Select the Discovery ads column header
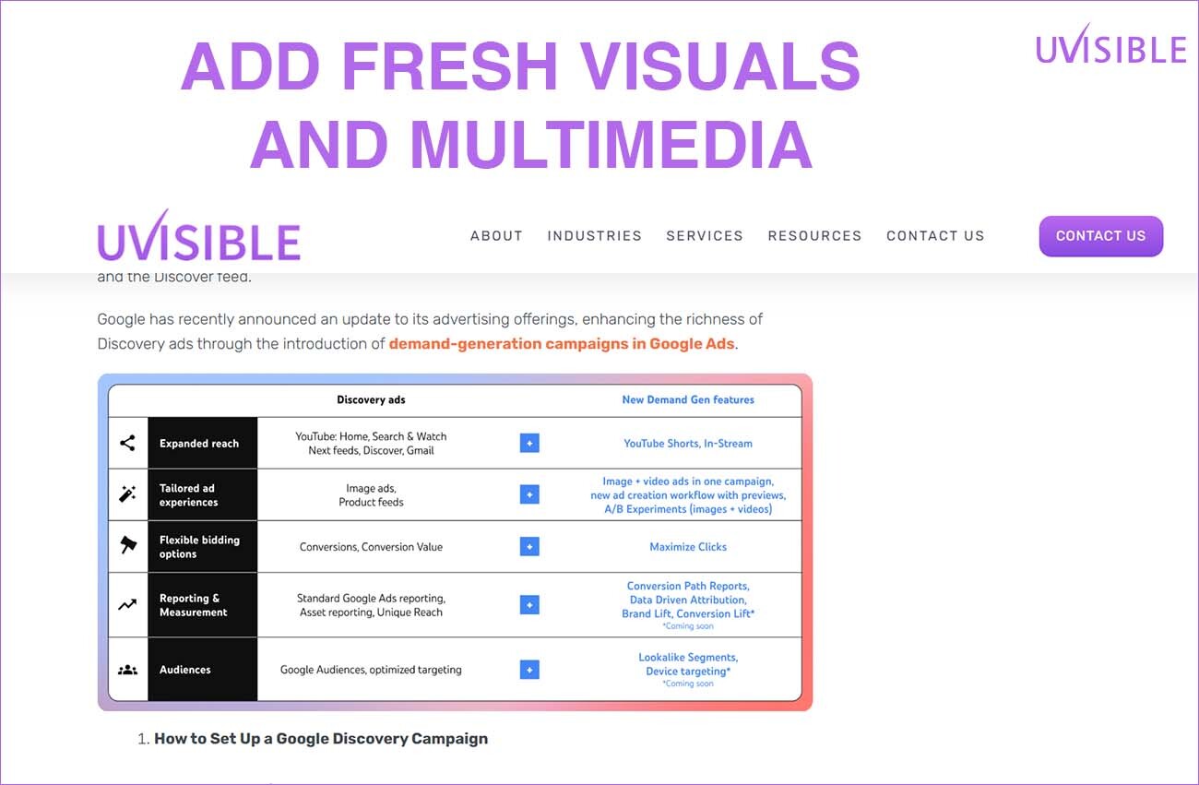The image size is (1199, 785). [371, 399]
